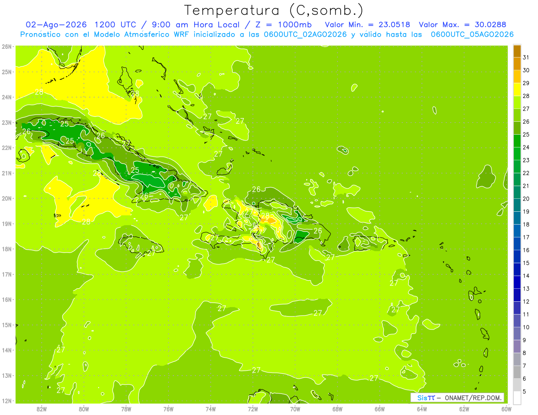The width and height of the screenshot is (538, 415).
Task: Click the '23N' latitude label
Action: (x=7, y=123)
